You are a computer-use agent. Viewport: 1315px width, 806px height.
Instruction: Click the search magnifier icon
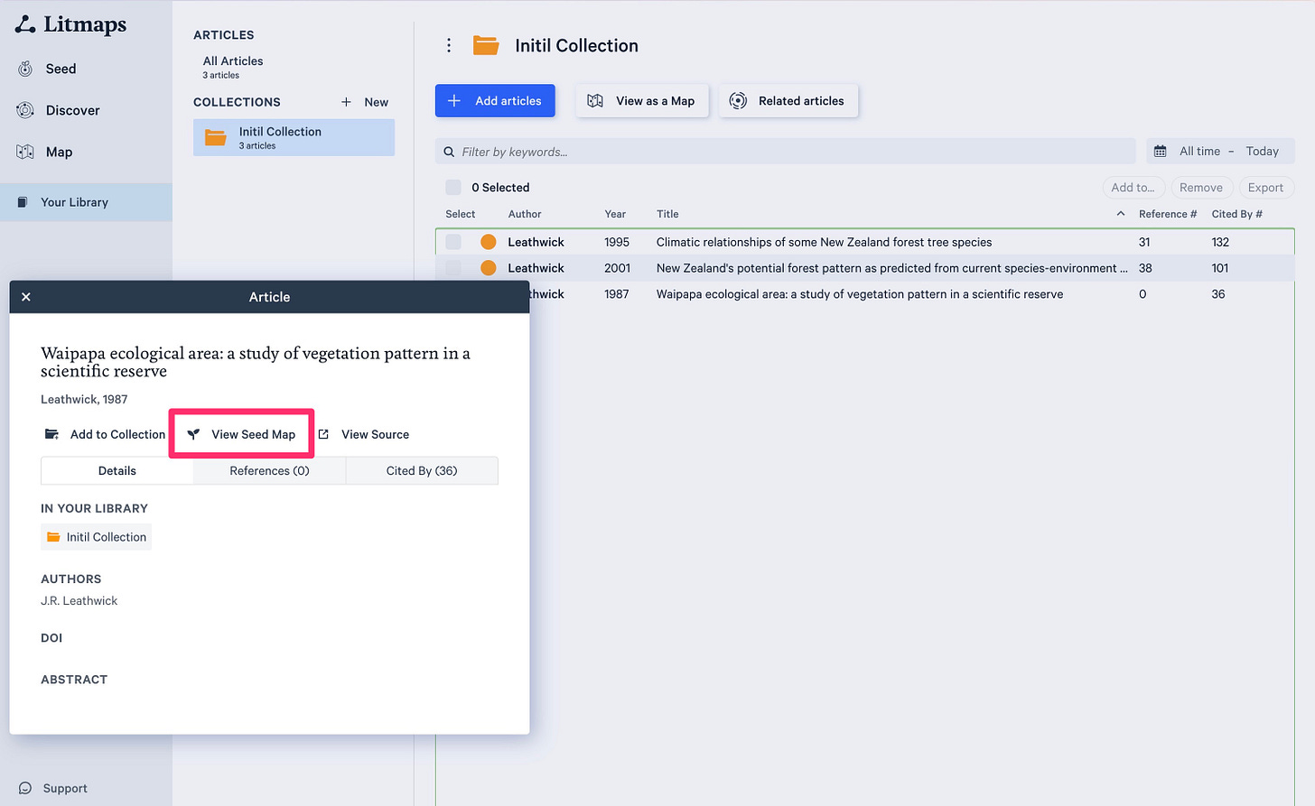pos(449,152)
